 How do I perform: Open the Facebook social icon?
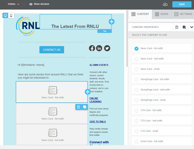[92, 48]
